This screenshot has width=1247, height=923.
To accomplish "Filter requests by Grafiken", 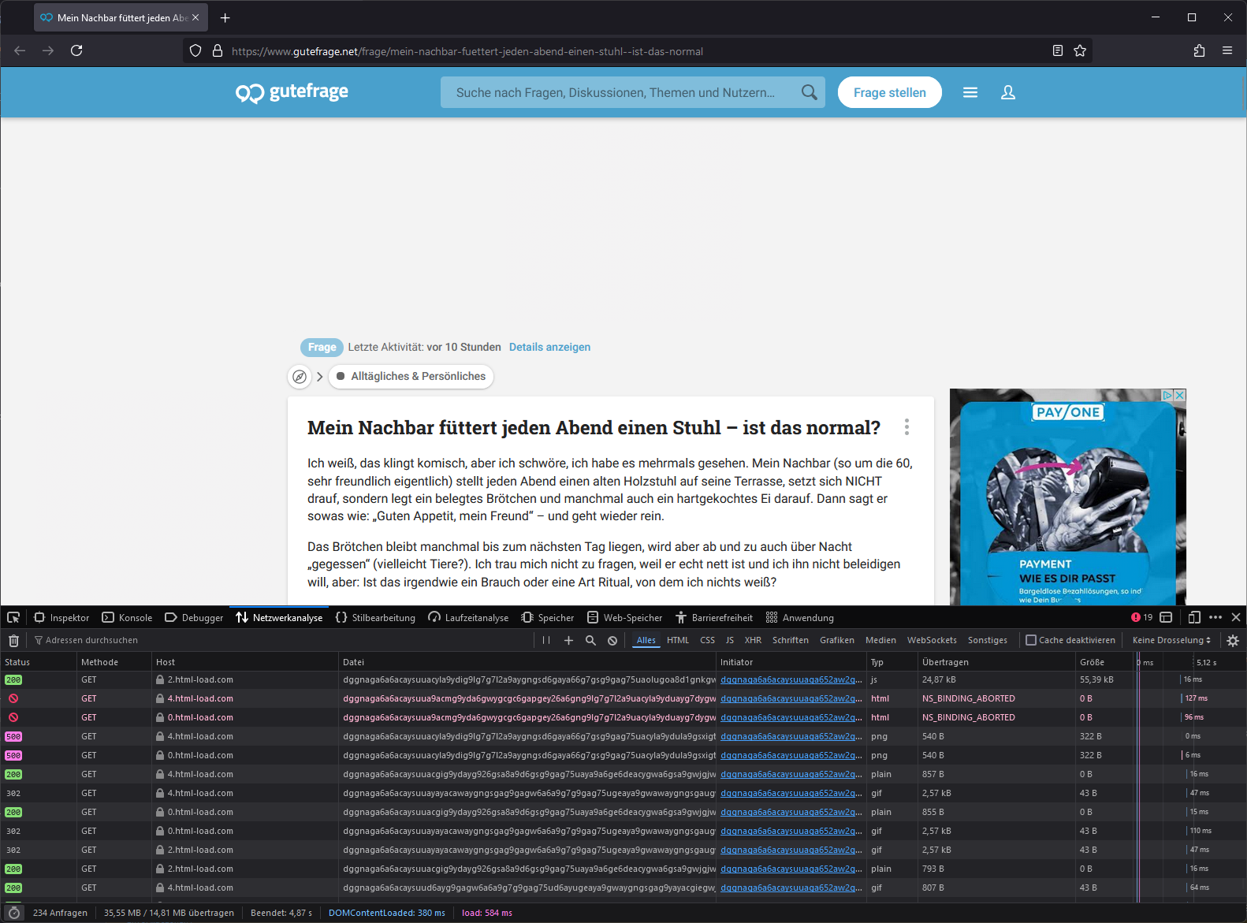I will pos(837,640).
